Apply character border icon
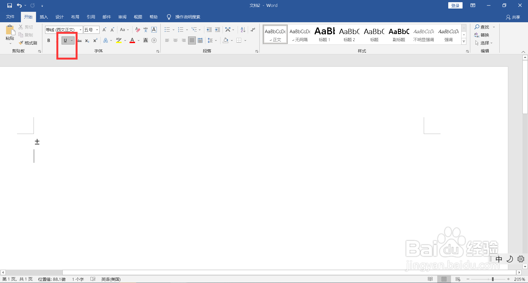 point(154,30)
